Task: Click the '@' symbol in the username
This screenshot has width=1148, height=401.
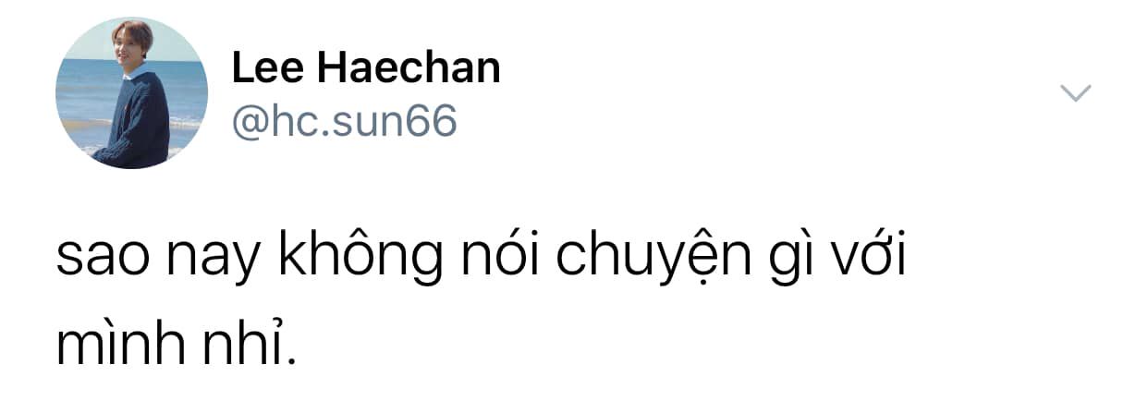Action: click(246, 122)
